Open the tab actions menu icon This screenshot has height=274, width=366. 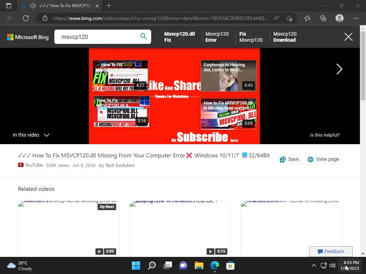(9, 6)
